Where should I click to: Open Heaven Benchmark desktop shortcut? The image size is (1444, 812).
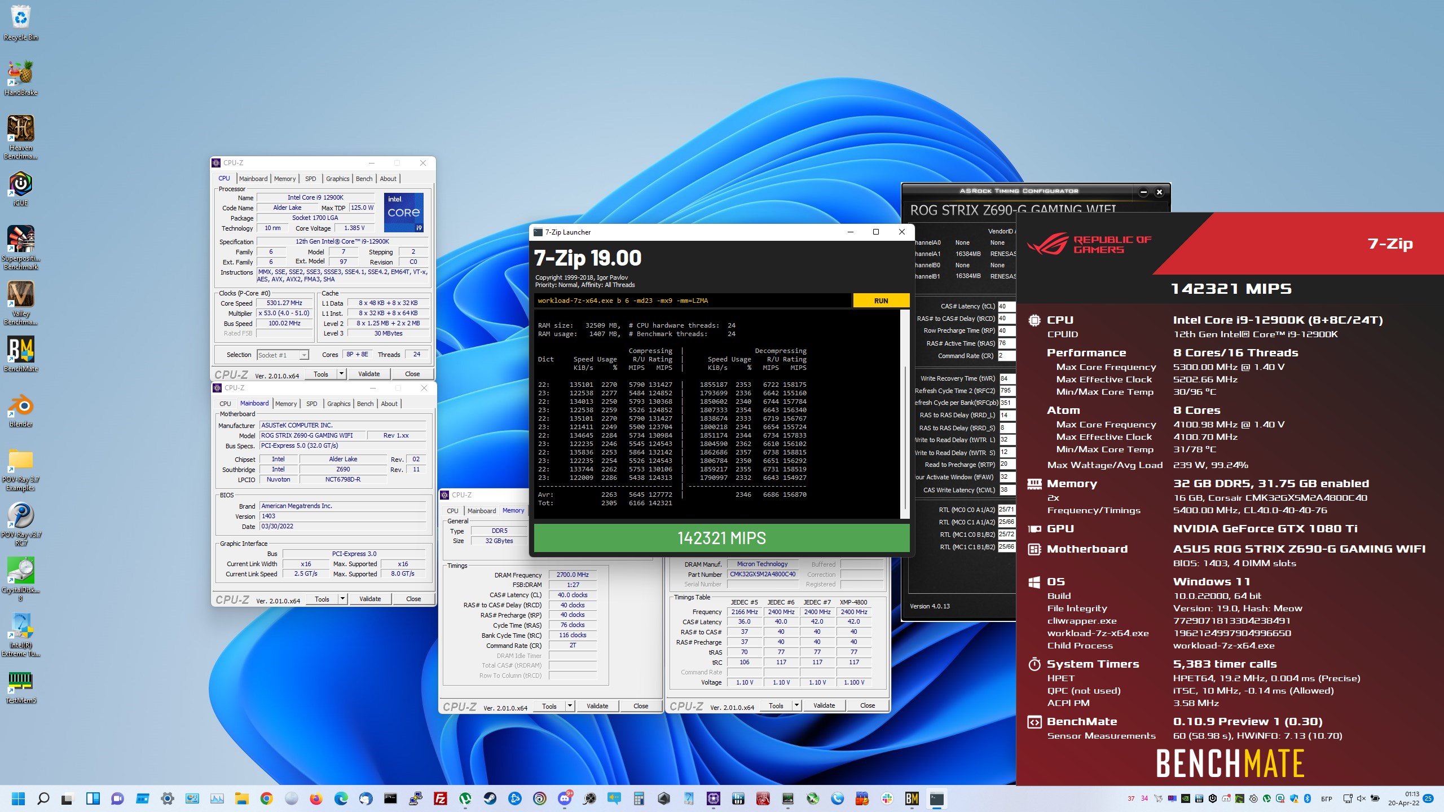pyautogui.click(x=21, y=137)
